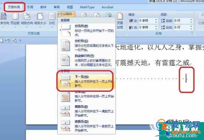Increase 段后 spacing with up arrow
The height and width of the screenshot is (140, 204).
(191, 26)
